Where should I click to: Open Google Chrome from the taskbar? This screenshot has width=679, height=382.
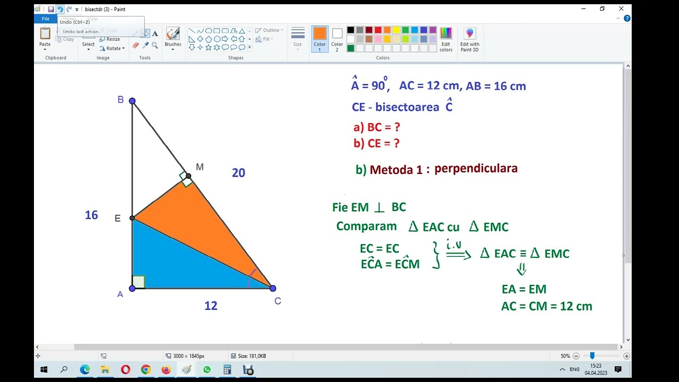click(x=146, y=370)
